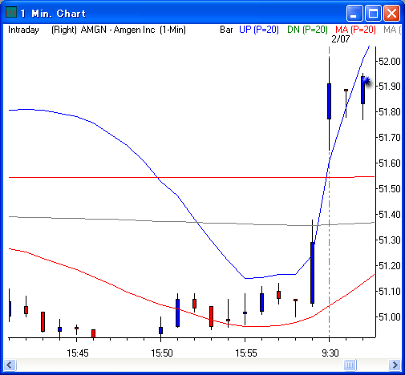Click the right scroll arrow of horizontal scrollbar
This screenshot has width=405, height=375.
(395, 365)
